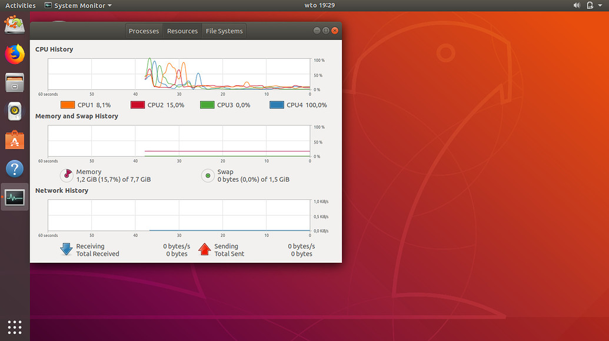609x341 pixels.
Task: Click the orange CPU1 color swatch
Action: point(66,104)
